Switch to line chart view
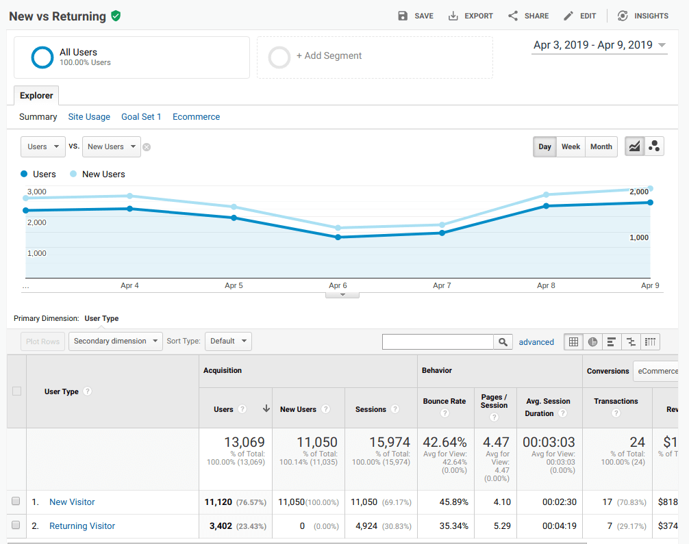This screenshot has width=689, height=544. (x=635, y=146)
